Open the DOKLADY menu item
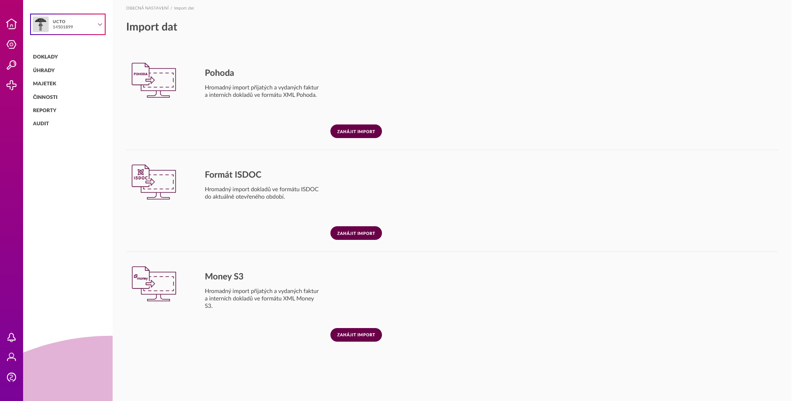The width and height of the screenshot is (792, 401). coord(45,57)
